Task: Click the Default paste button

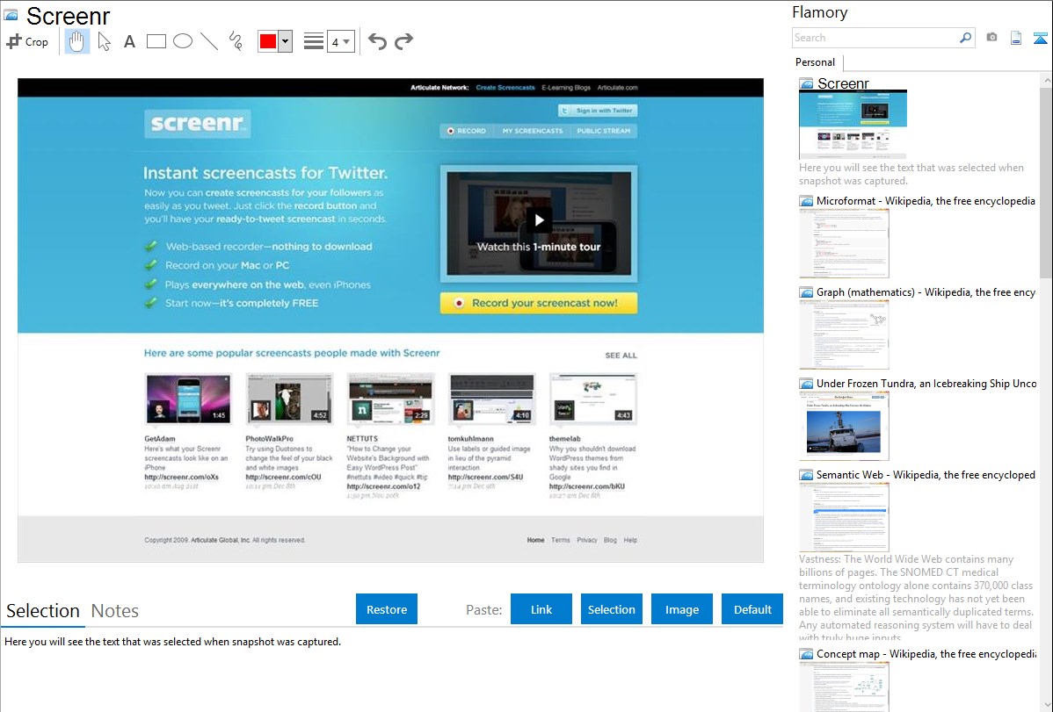Action: 752,609
